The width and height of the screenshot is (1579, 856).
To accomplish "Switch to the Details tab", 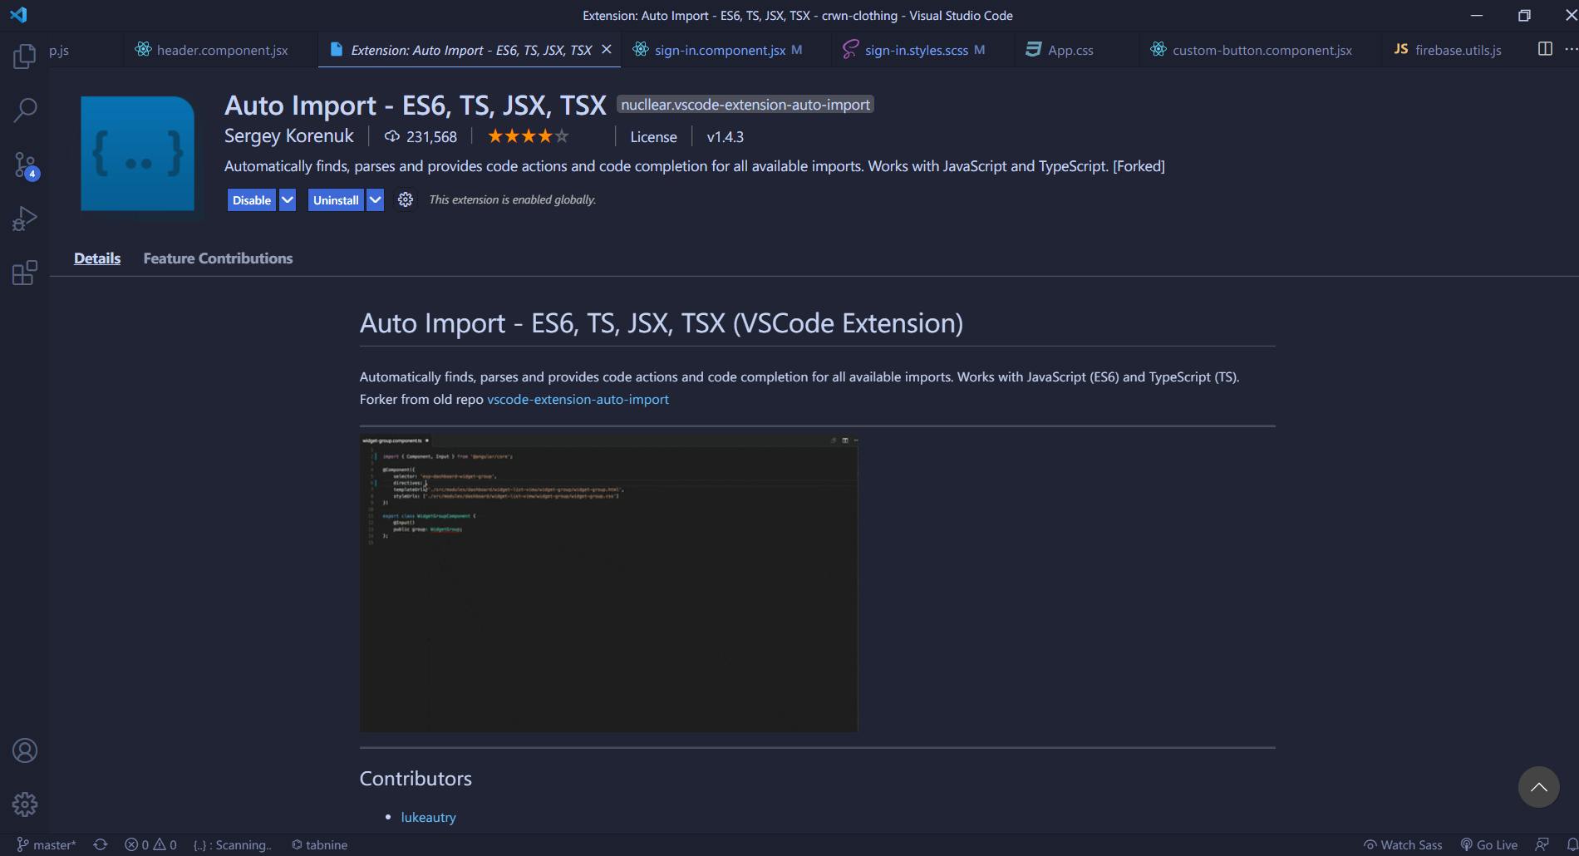I will click(x=97, y=258).
